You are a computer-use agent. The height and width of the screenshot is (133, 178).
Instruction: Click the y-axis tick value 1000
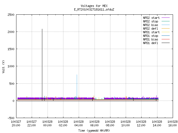point(11,66)
